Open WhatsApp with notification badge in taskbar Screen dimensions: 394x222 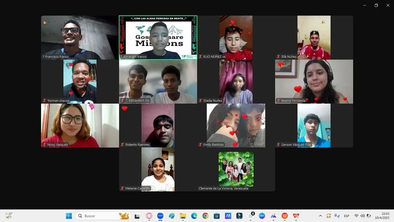pyautogui.click(x=251, y=215)
